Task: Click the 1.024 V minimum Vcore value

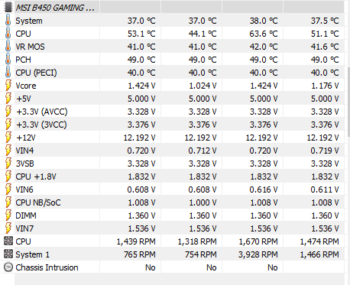Action: point(203,86)
